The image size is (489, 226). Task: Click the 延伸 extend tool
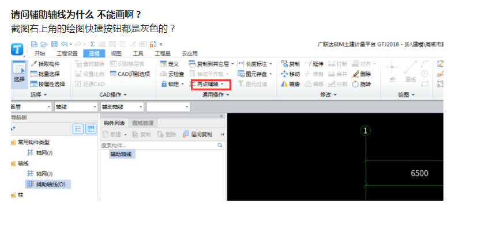pyautogui.click(x=314, y=64)
